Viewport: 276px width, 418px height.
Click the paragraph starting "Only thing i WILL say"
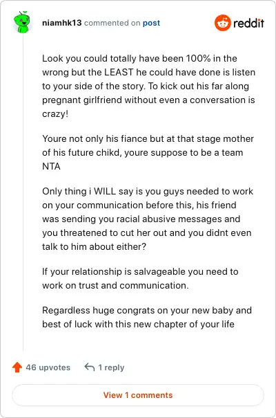pyautogui.click(x=148, y=219)
